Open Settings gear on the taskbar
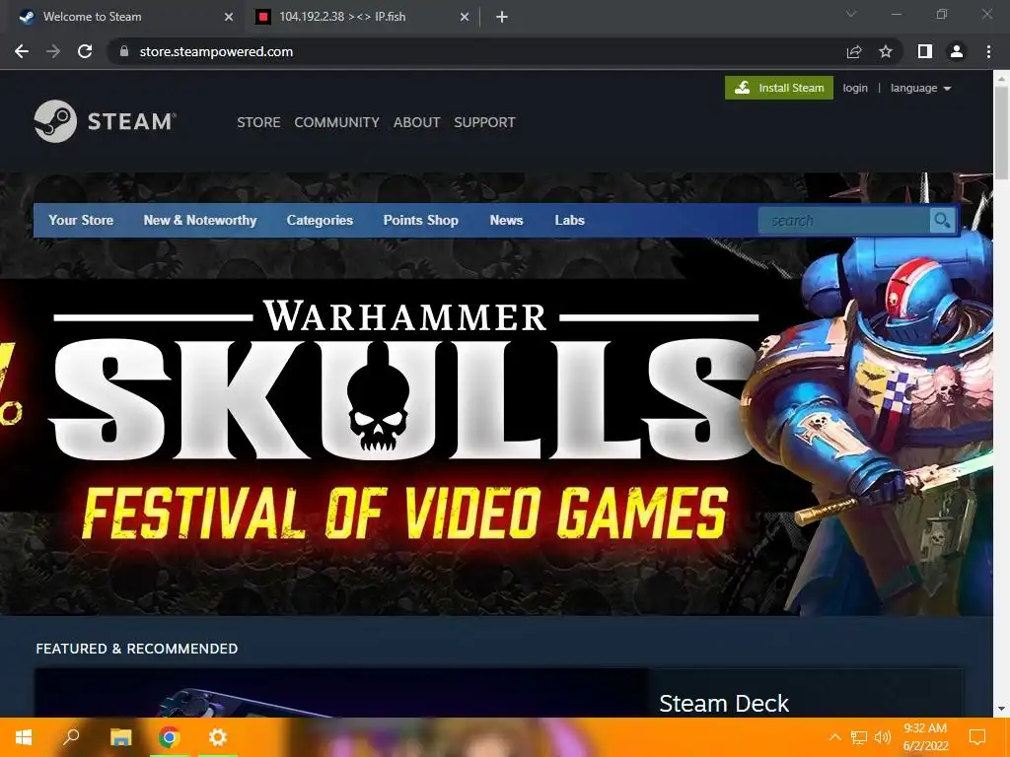The width and height of the screenshot is (1010, 757). point(218,737)
